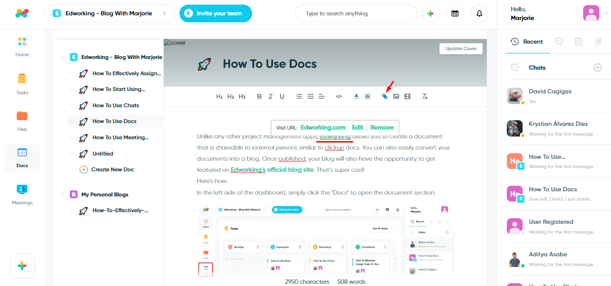
Task: Click Remove in the link popup
Action: click(x=382, y=128)
